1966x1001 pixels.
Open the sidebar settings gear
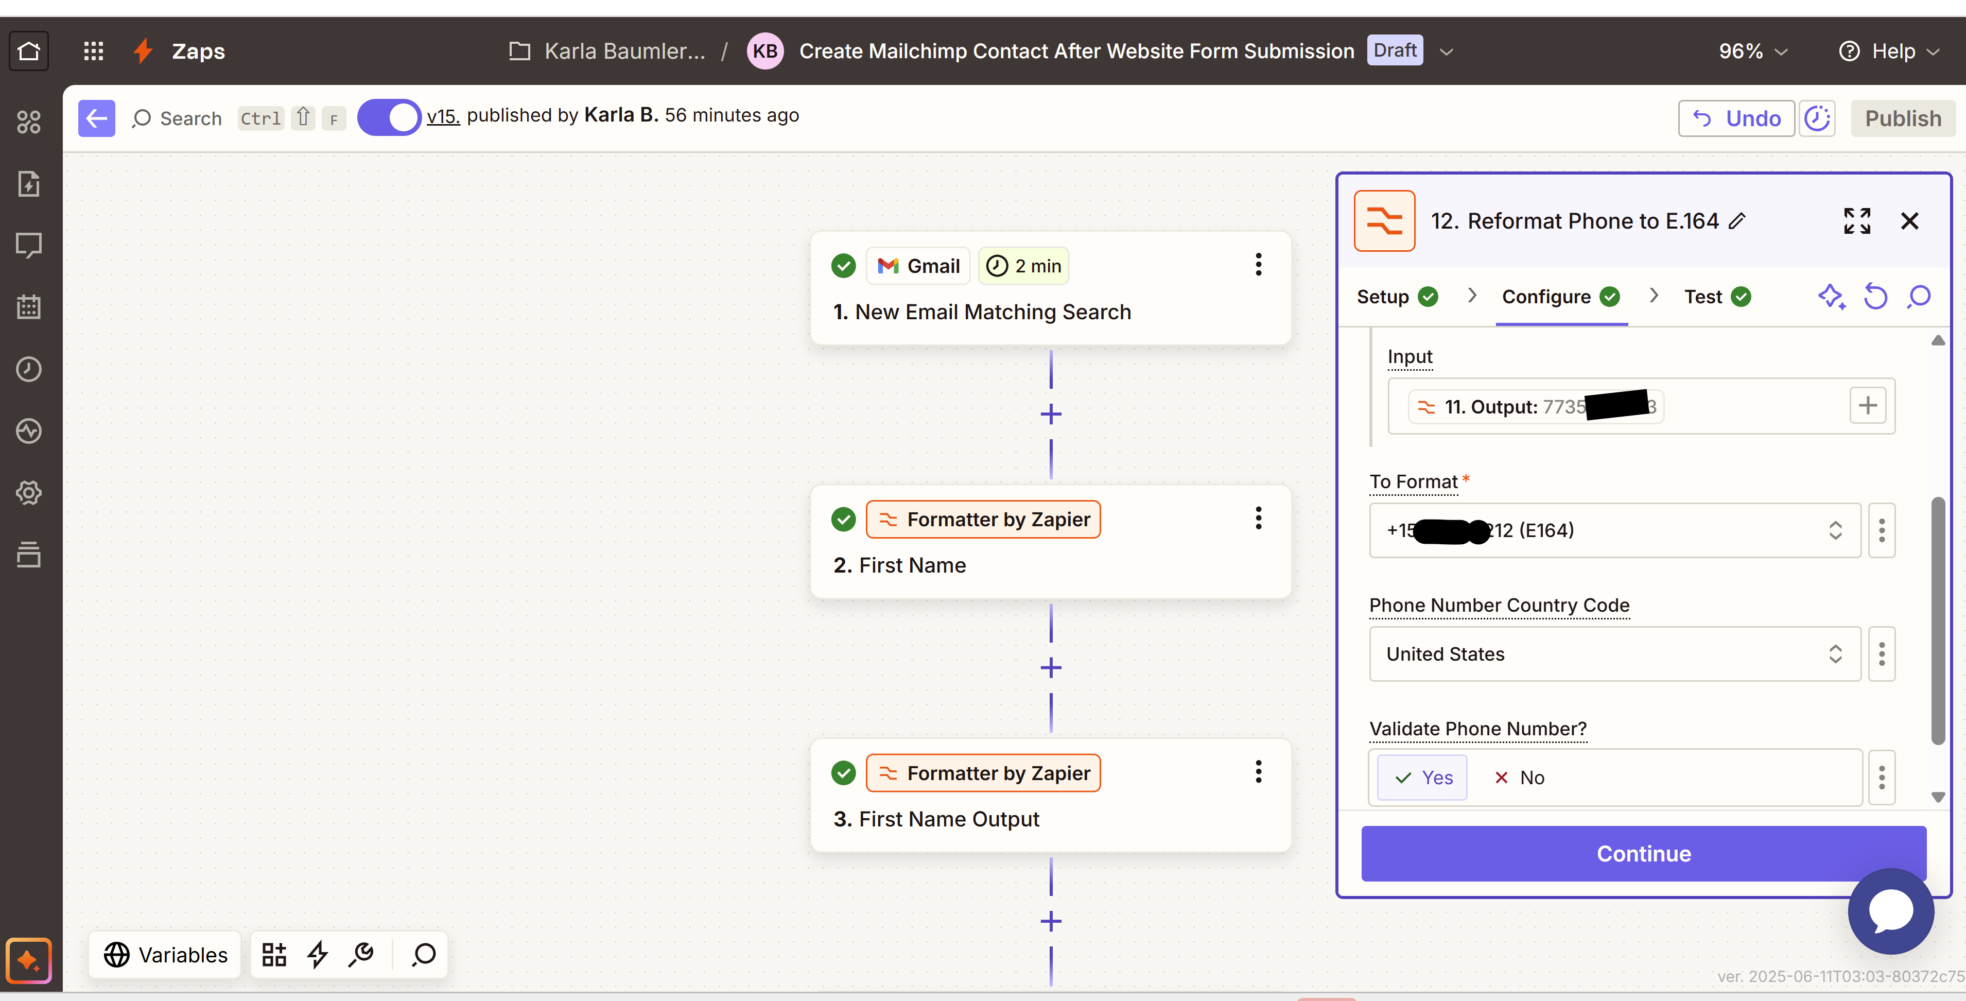click(29, 492)
